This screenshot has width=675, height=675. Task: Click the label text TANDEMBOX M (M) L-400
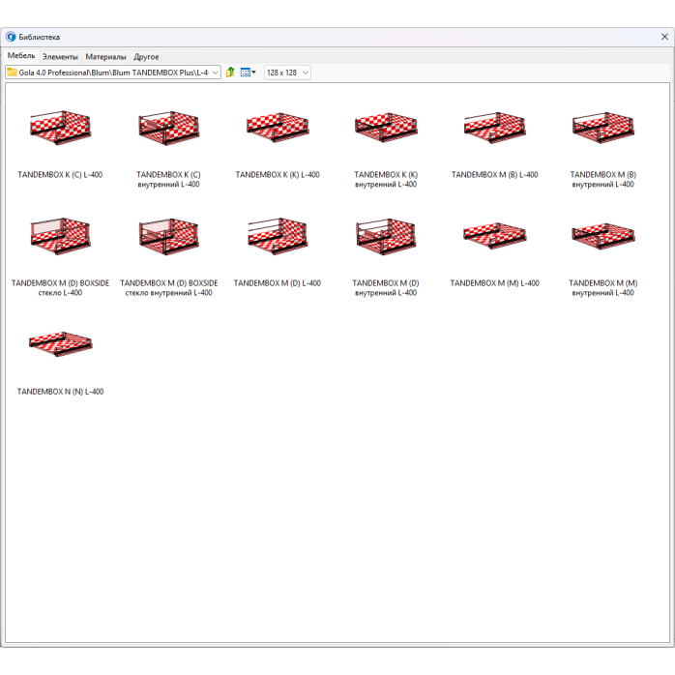pos(494,283)
